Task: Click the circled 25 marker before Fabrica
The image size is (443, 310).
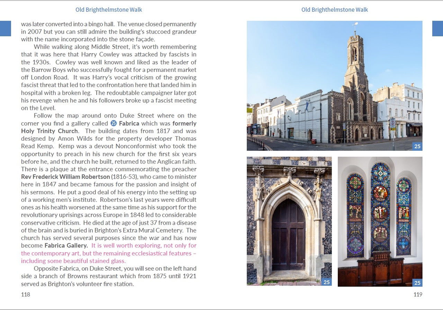Action: point(114,123)
